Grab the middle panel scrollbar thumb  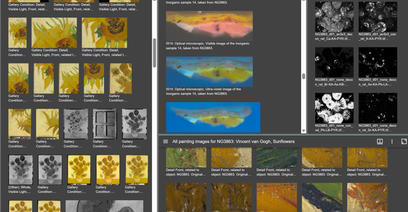click(x=304, y=76)
